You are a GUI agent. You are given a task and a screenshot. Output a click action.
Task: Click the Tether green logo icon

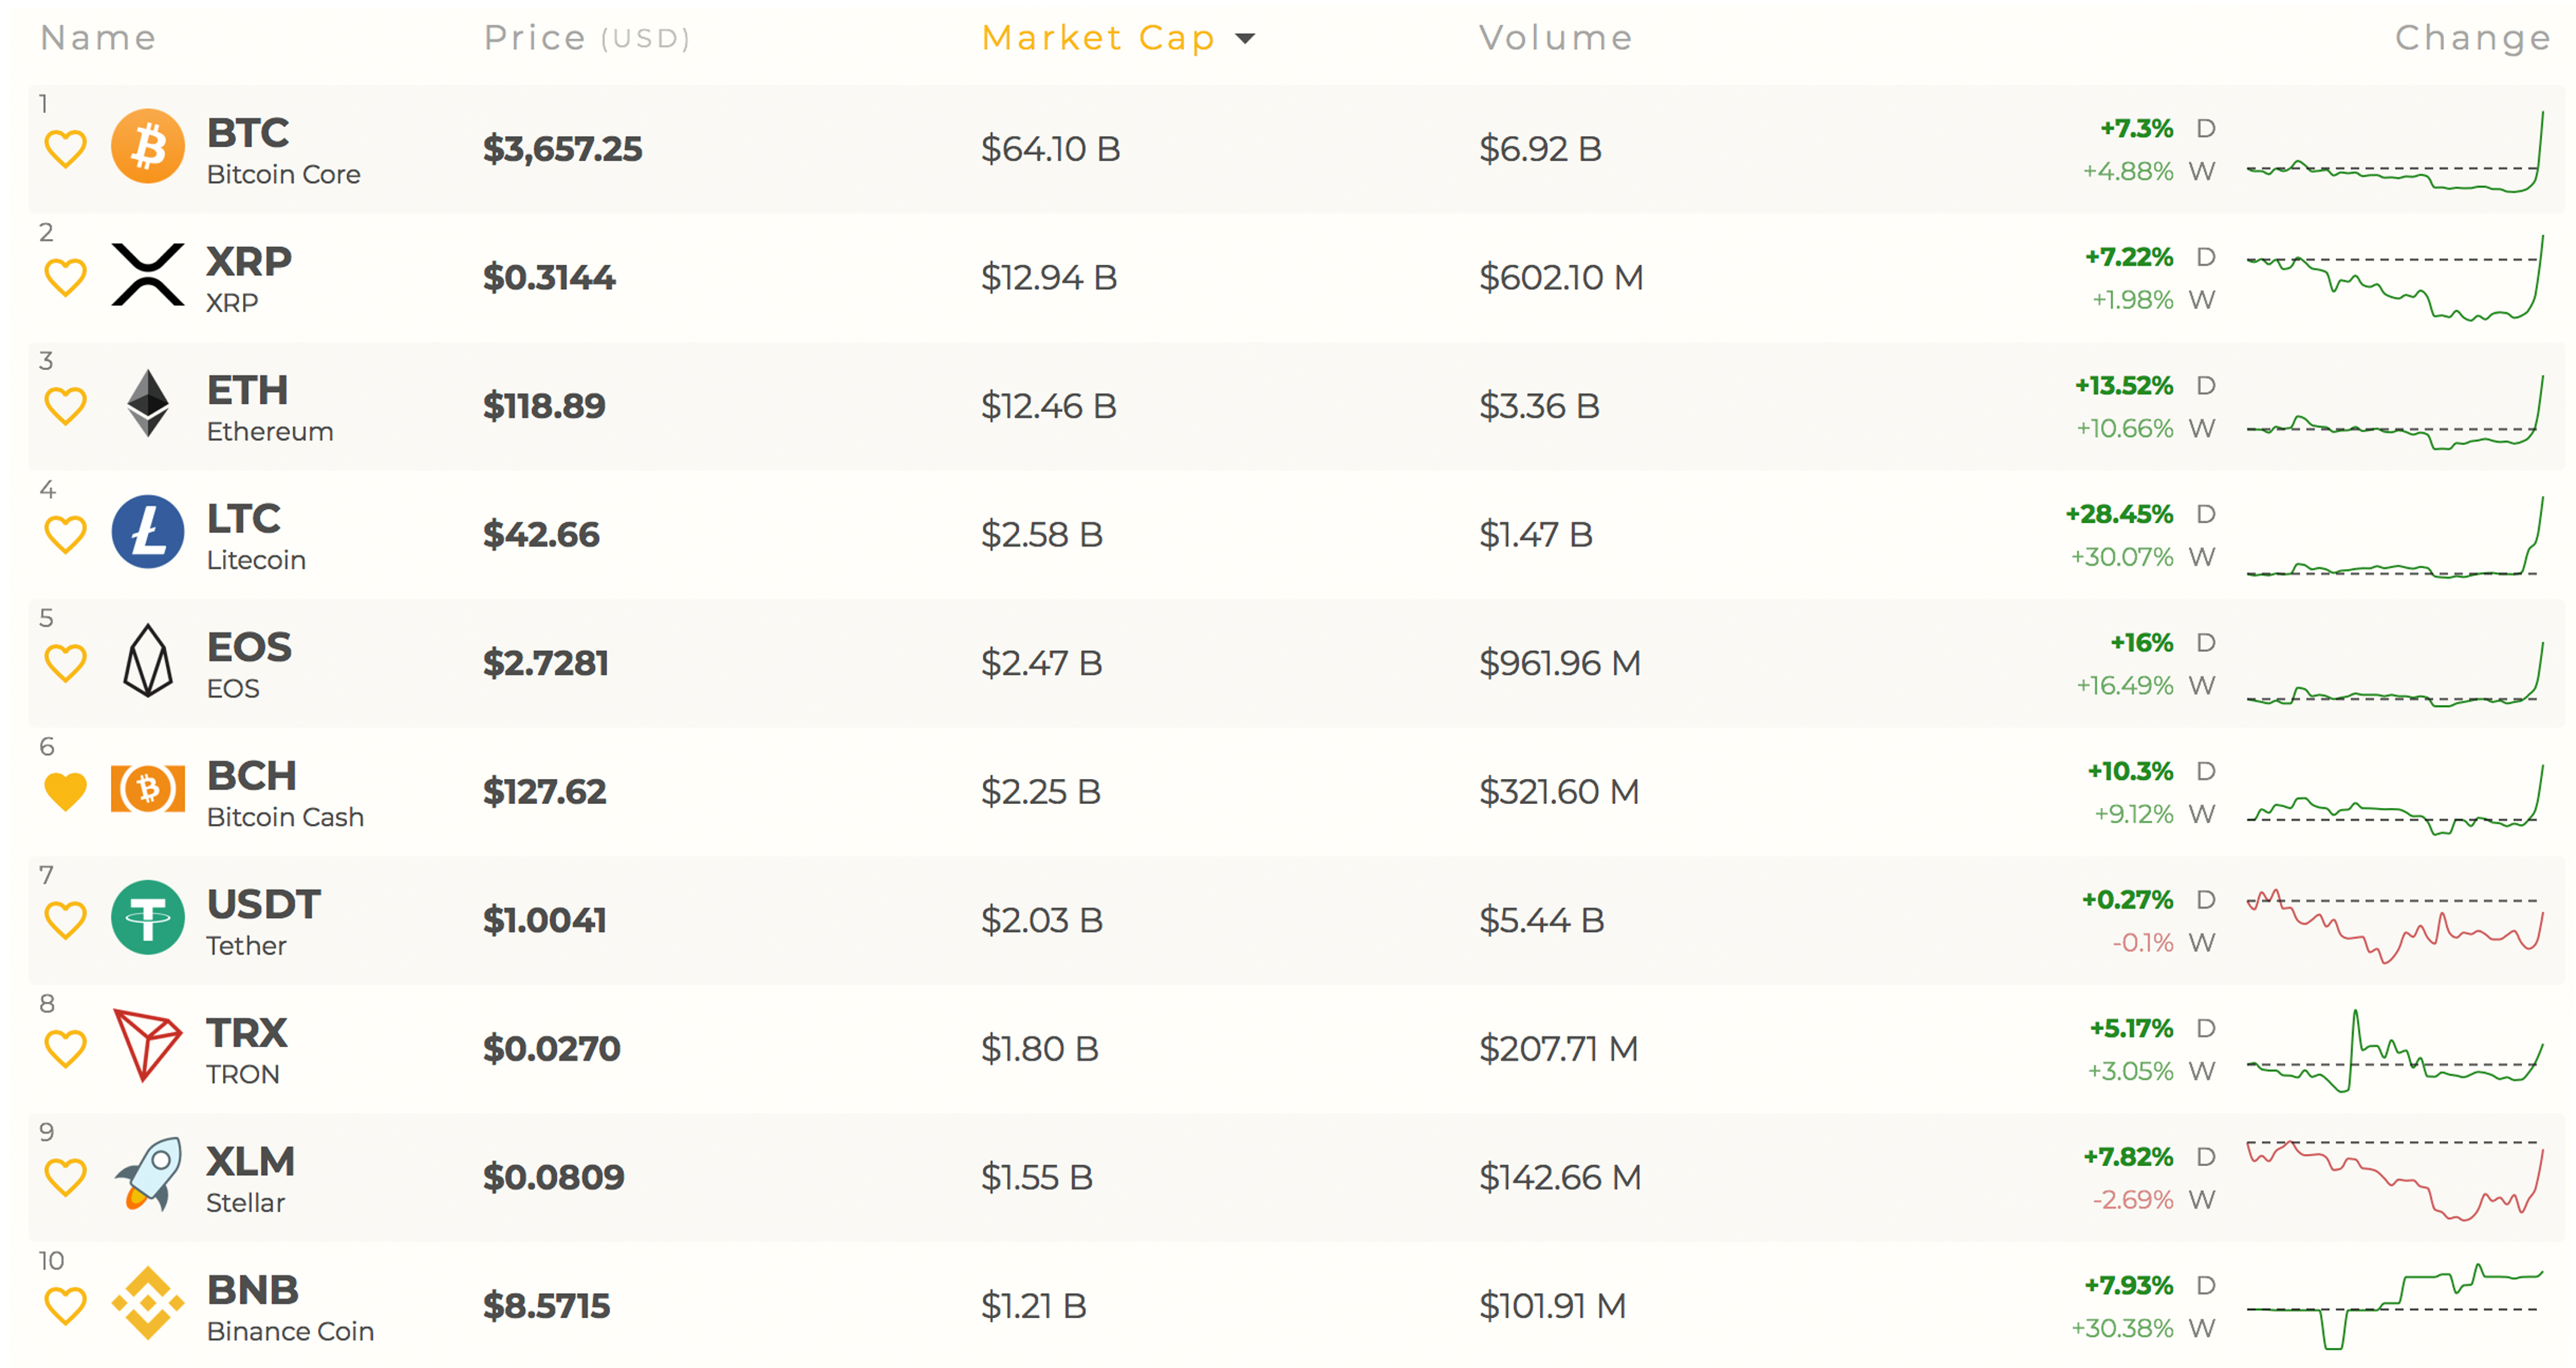click(x=147, y=918)
